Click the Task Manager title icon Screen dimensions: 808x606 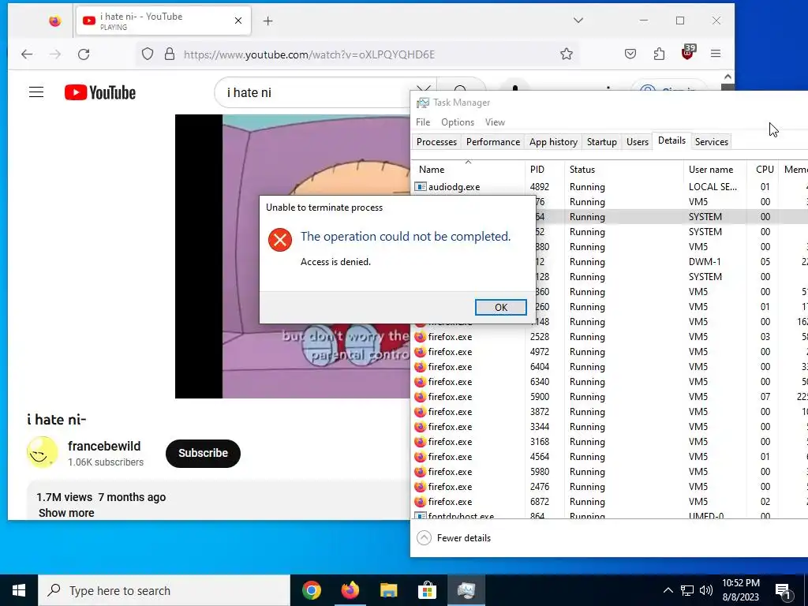(423, 103)
